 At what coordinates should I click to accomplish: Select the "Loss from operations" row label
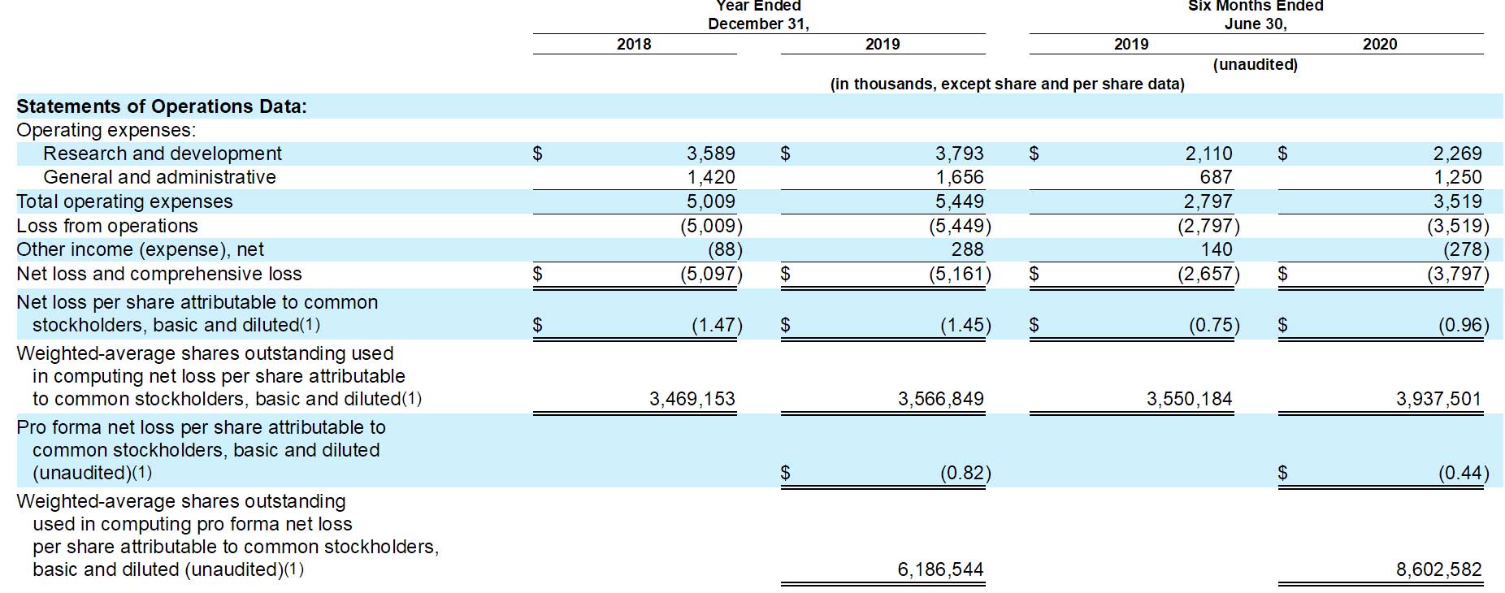click(x=107, y=226)
